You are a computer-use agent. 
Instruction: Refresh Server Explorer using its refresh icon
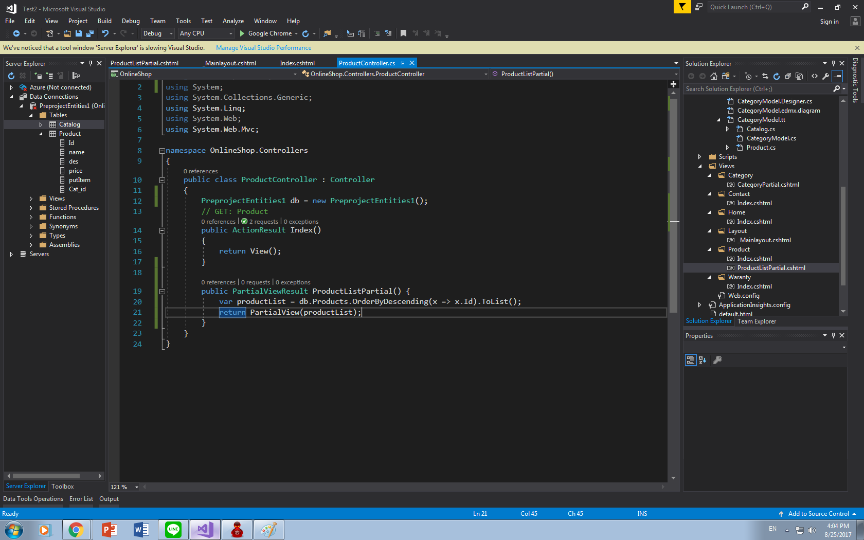point(11,76)
